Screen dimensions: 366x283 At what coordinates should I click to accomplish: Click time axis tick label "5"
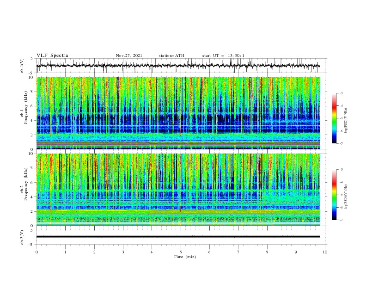coord(181,252)
